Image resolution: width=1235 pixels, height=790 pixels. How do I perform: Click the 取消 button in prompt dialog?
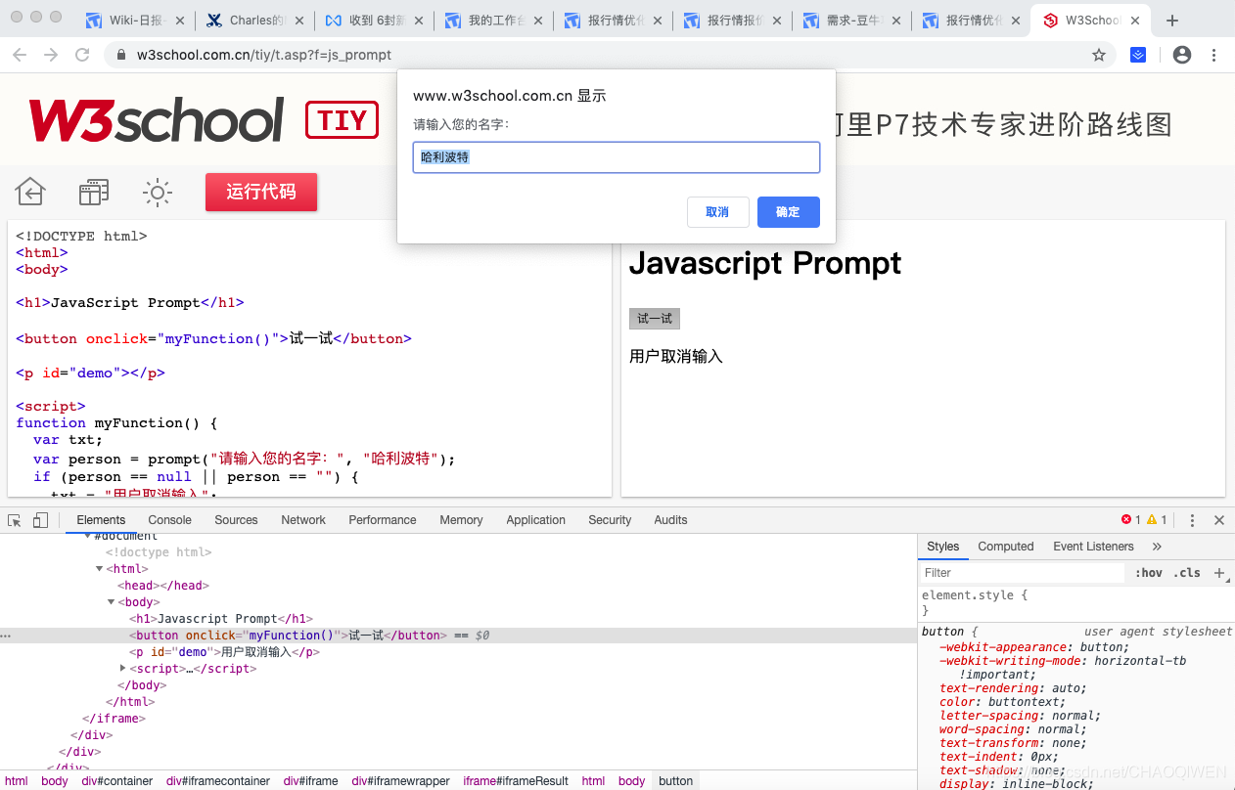click(x=717, y=212)
